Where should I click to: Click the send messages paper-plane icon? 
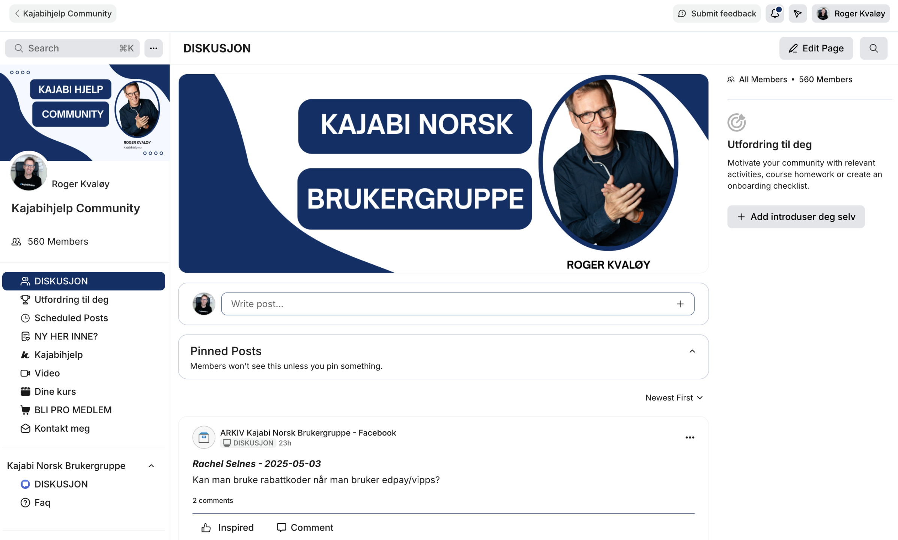click(x=798, y=13)
